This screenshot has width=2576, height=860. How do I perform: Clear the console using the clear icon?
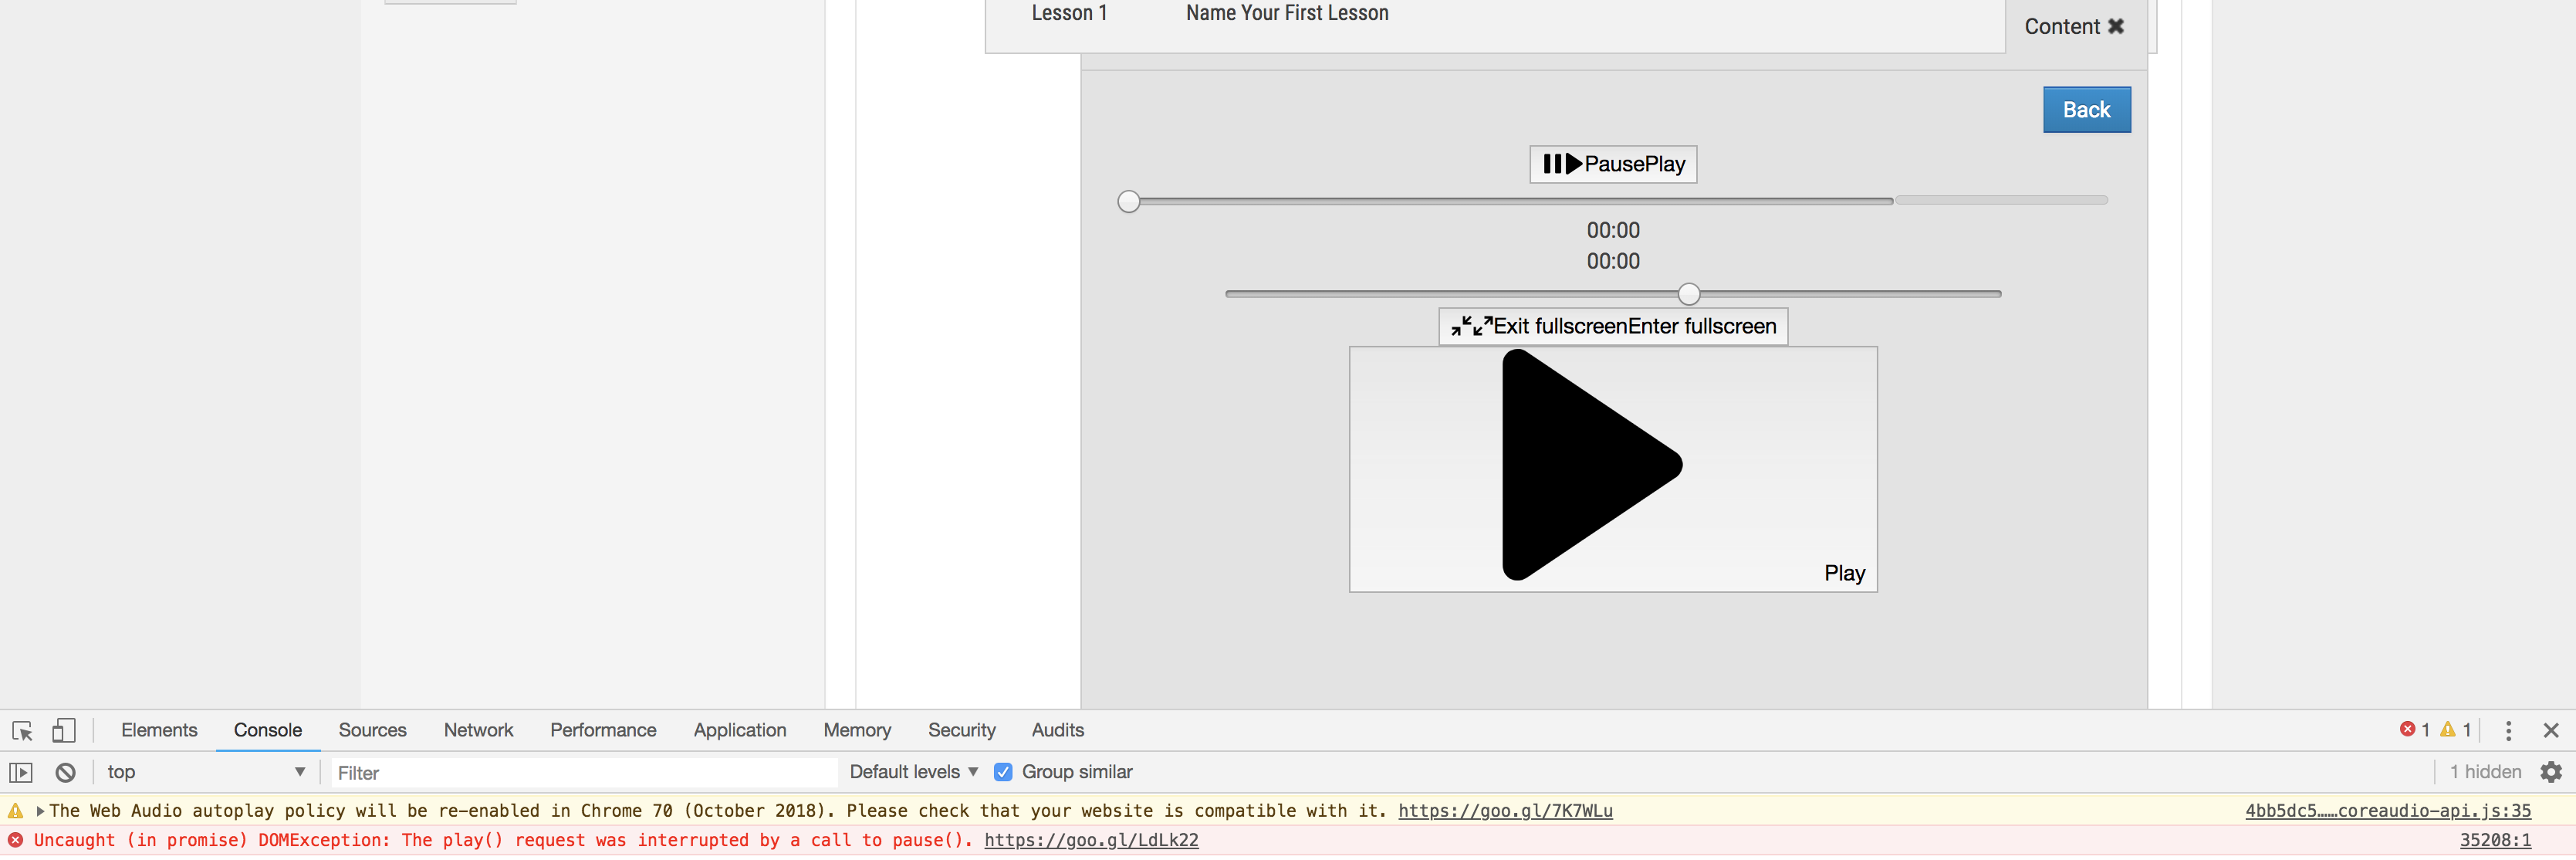click(x=66, y=771)
